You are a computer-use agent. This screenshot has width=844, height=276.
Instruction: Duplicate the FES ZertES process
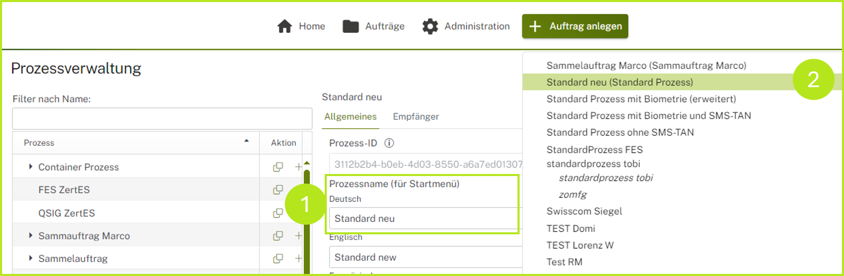pyautogui.click(x=278, y=189)
